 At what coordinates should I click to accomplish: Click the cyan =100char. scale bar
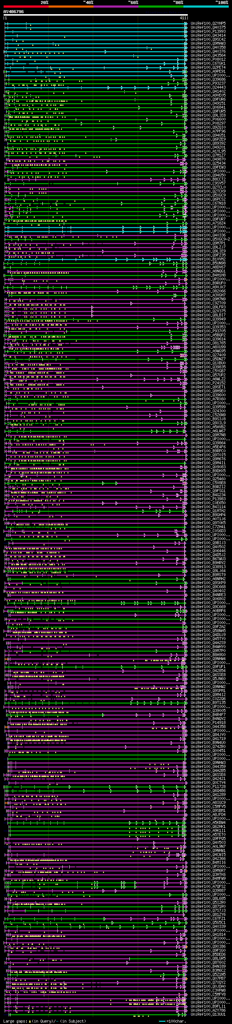point(162,1021)
